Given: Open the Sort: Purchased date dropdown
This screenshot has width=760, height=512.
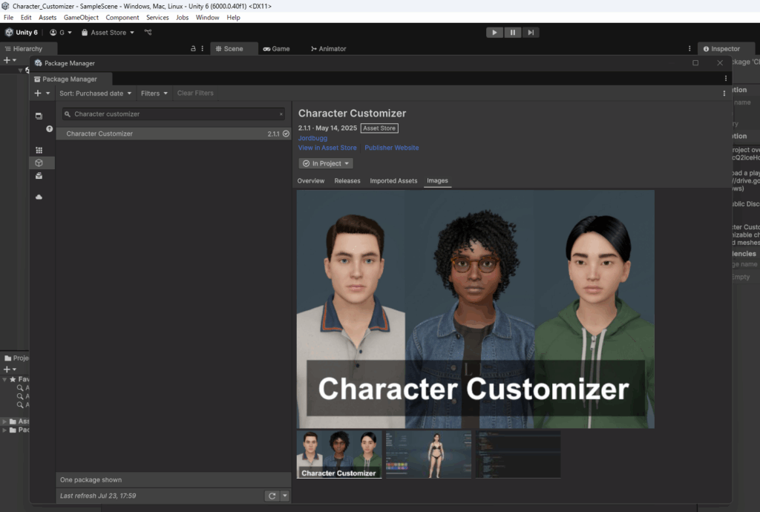Looking at the screenshot, I should (x=96, y=93).
